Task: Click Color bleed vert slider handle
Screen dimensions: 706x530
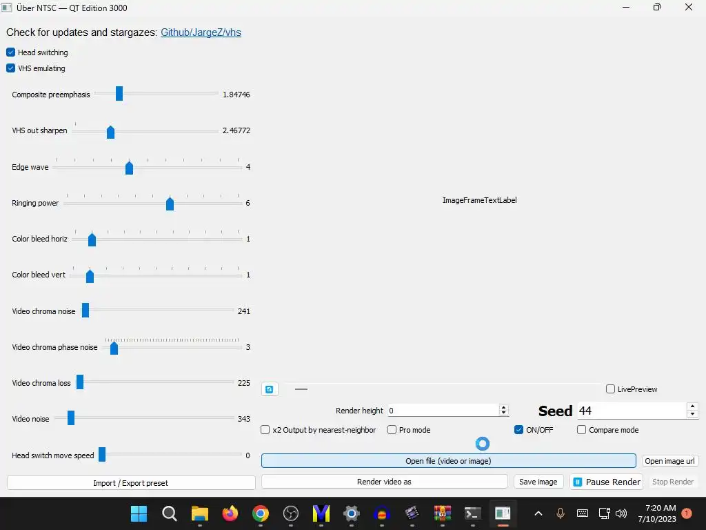Action: [x=90, y=276]
